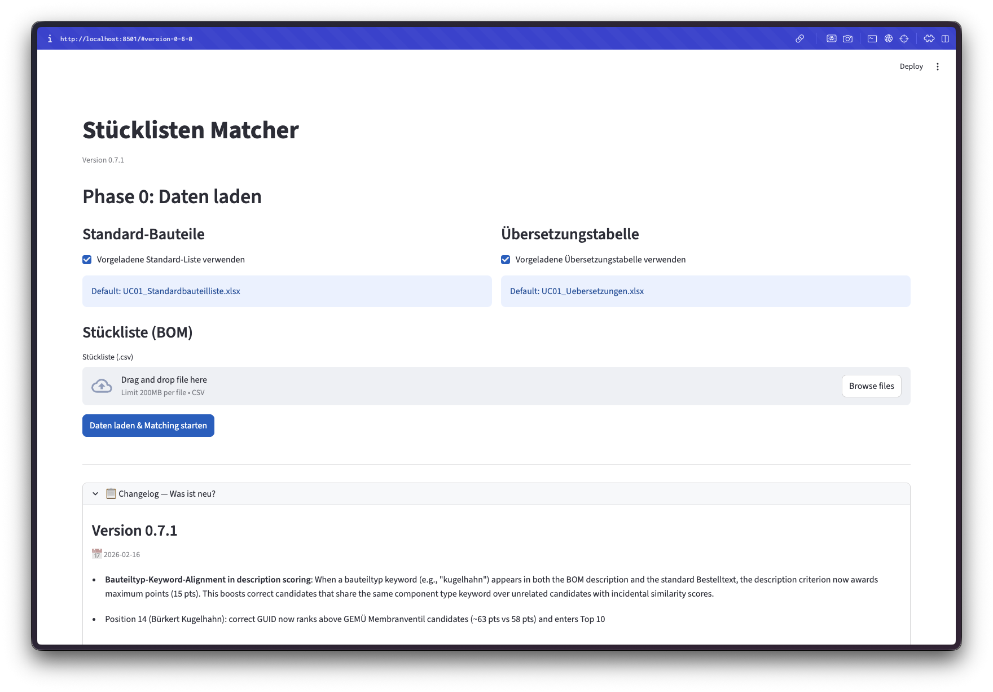Image resolution: width=993 pixels, height=692 pixels.
Task: Select the crosshair targeting icon
Action: click(x=904, y=38)
